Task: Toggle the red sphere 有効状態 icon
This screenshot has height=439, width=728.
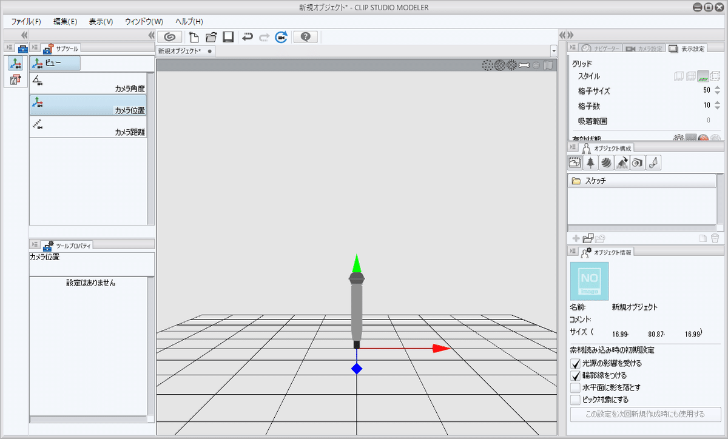Action: (703, 138)
